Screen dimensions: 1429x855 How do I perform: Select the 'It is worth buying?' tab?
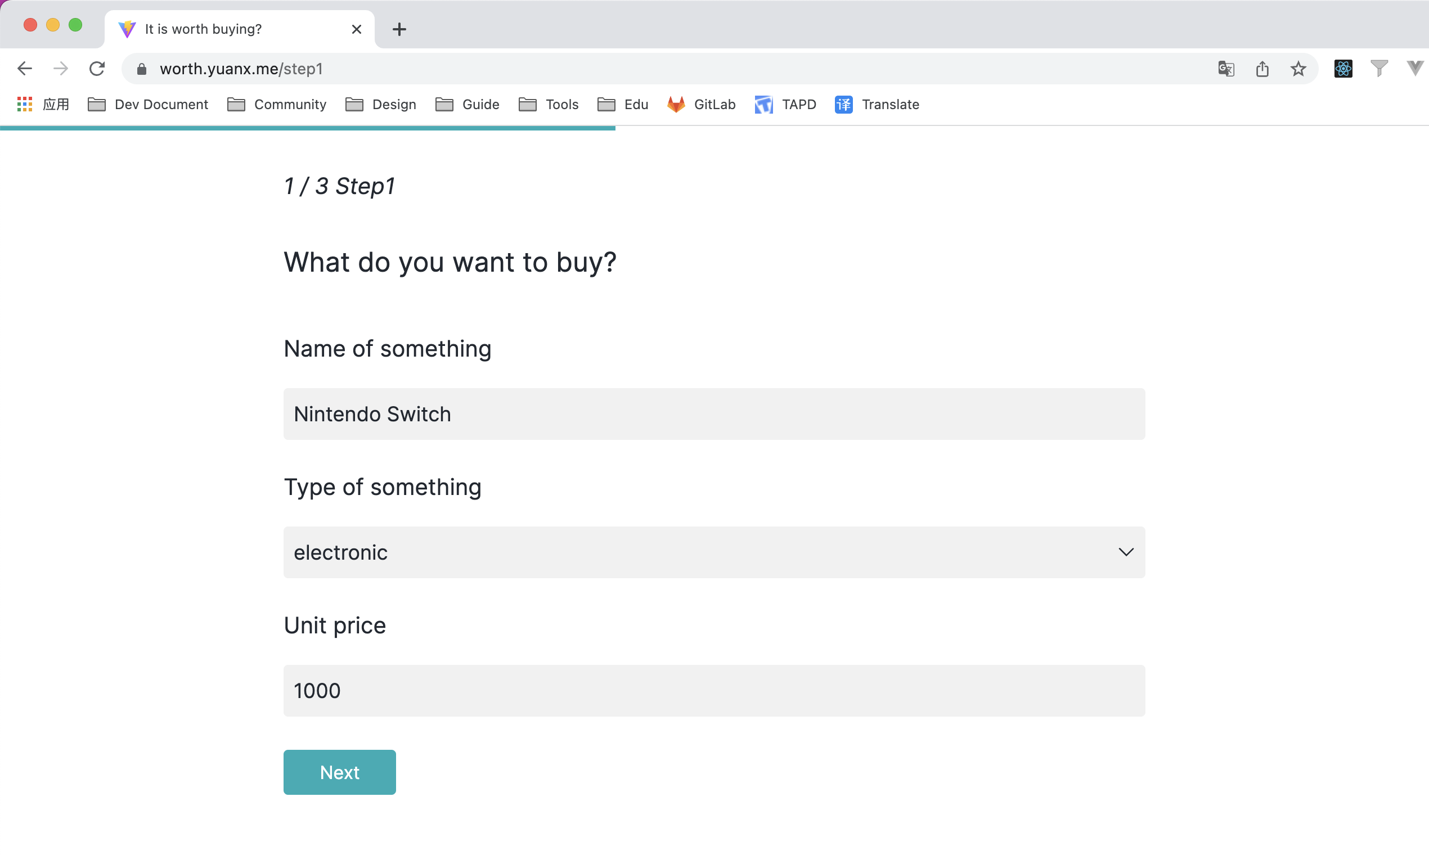(240, 29)
